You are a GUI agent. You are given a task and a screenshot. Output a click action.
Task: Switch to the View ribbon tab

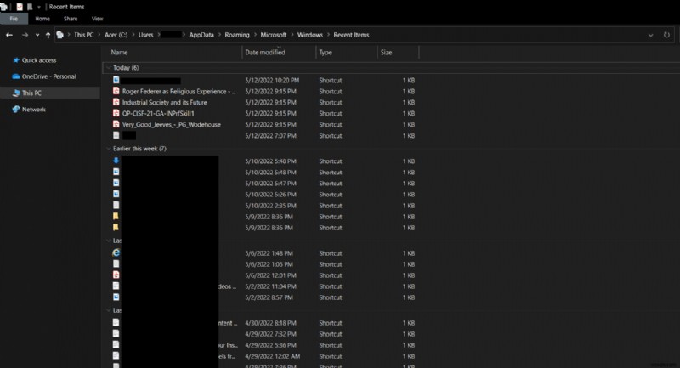pos(97,19)
